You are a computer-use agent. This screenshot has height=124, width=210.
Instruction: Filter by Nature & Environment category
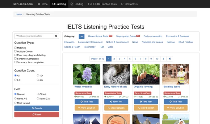pyautogui.click(x=117, y=42)
